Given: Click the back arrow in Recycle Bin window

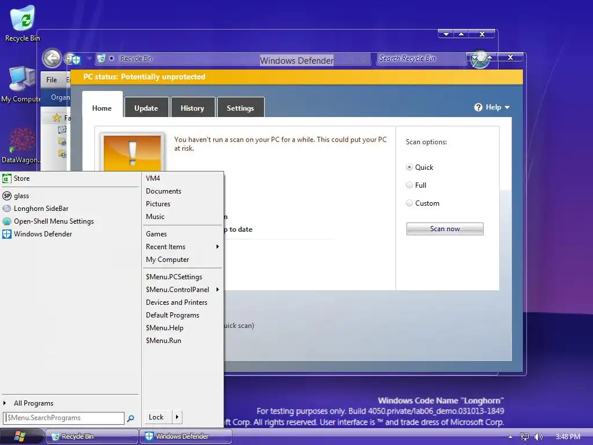Looking at the screenshot, I should click(x=52, y=59).
